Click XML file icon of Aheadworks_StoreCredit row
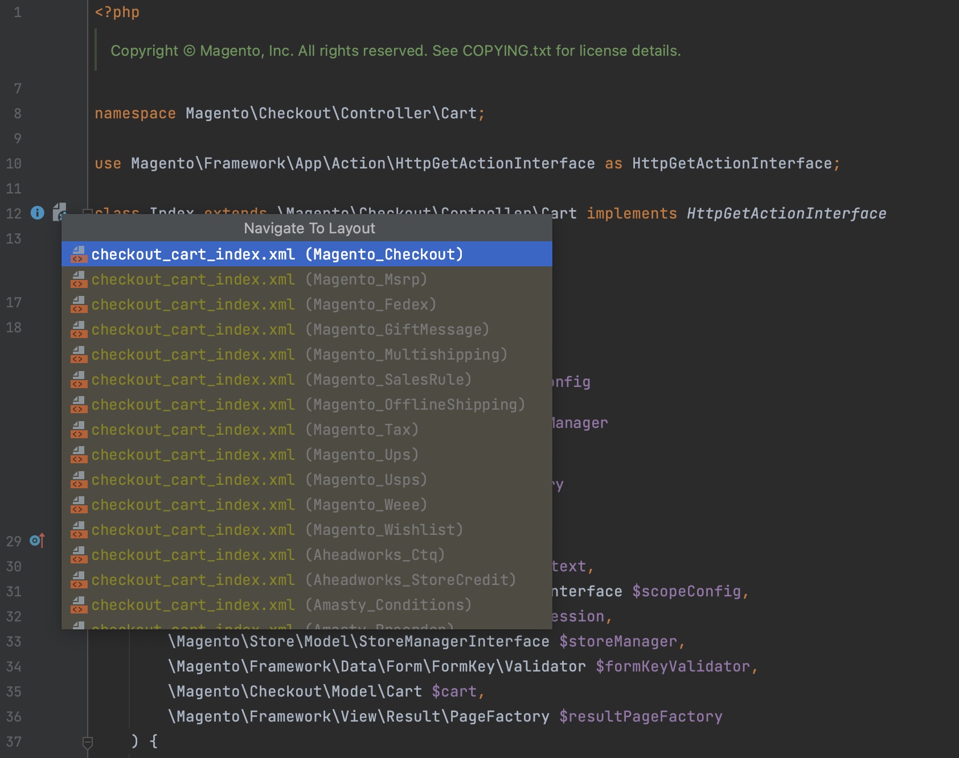Image resolution: width=959 pixels, height=758 pixels. click(x=79, y=580)
